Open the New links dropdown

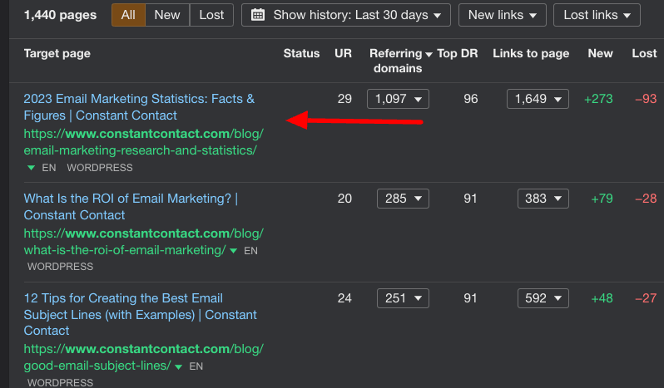tap(503, 15)
